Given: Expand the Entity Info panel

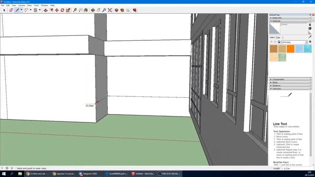Looking at the screenshot, I should (x=290, y=18).
